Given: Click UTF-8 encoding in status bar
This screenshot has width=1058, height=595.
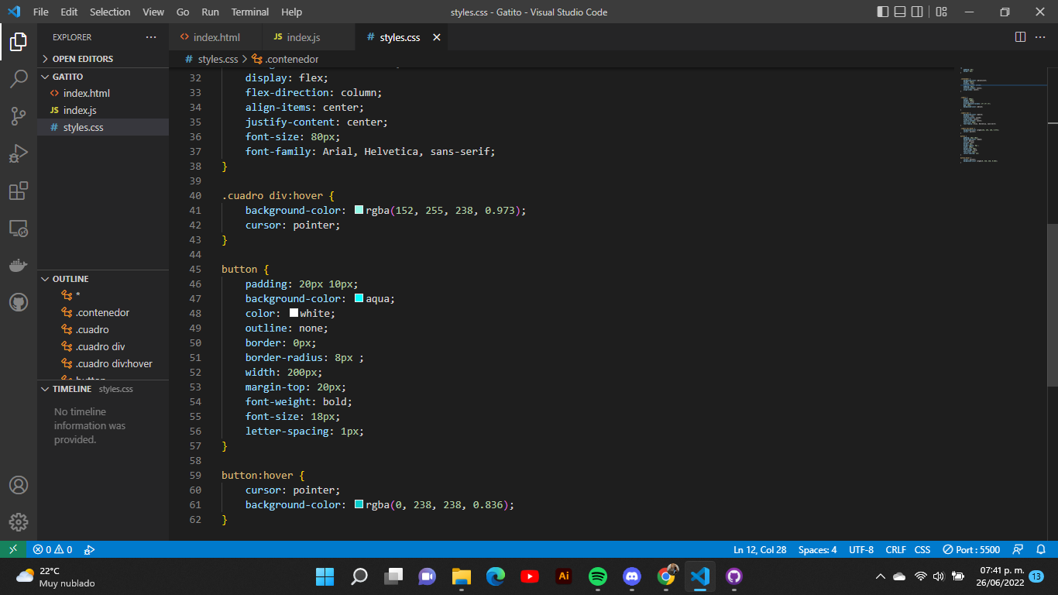Looking at the screenshot, I should 861,549.
